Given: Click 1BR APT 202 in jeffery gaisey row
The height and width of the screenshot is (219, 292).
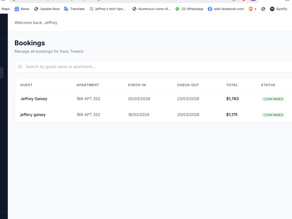Looking at the screenshot, I should (x=88, y=115).
